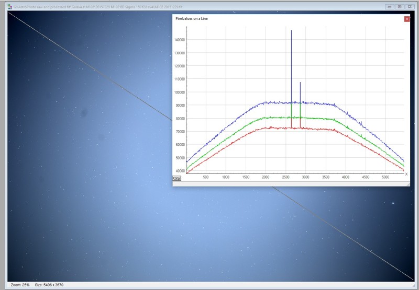Click the 2000 x-axis label

[266, 177]
